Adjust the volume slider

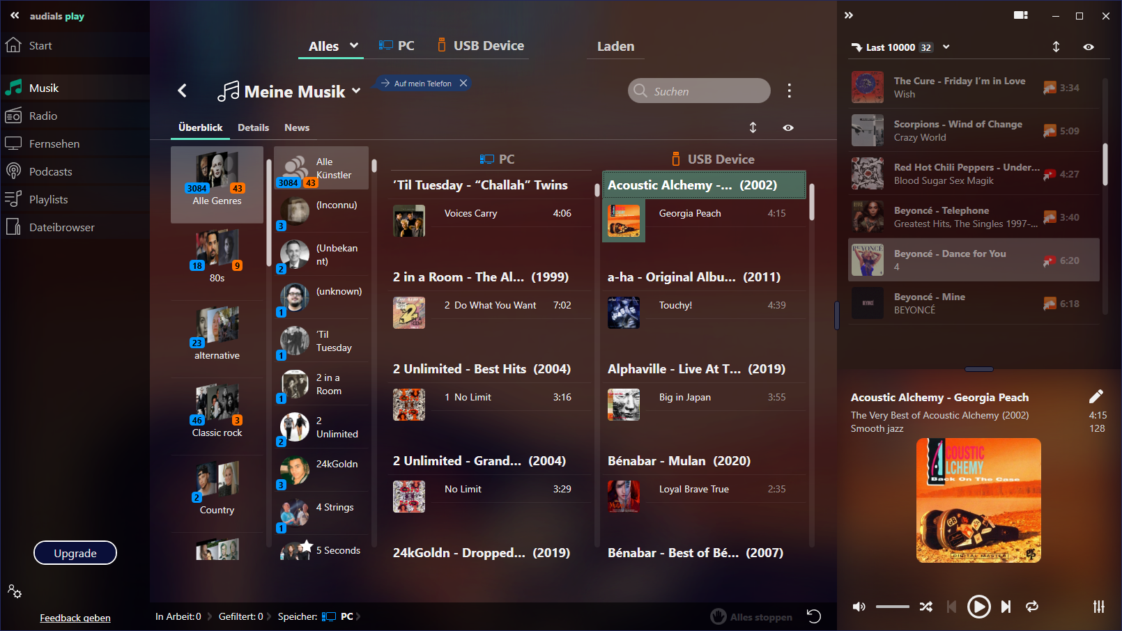893,607
